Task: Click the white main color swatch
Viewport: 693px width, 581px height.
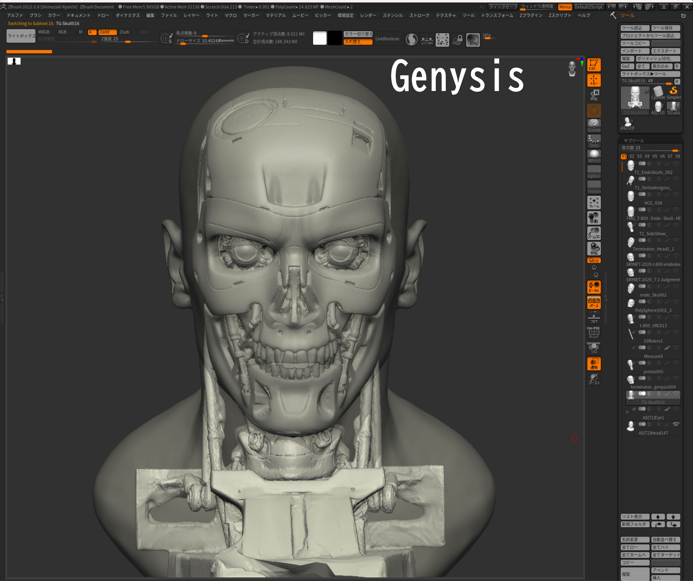Action: coord(319,38)
